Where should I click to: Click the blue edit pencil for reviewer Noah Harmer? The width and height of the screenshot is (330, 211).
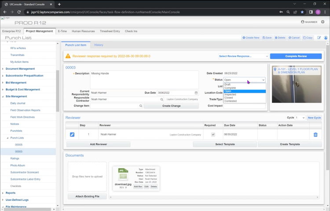[x=72, y=135]
